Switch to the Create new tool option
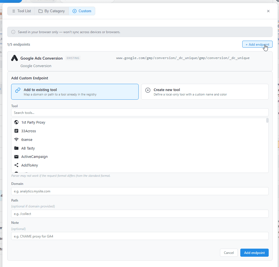This screenshot has height=267, width=279. (x=205, y=92)
